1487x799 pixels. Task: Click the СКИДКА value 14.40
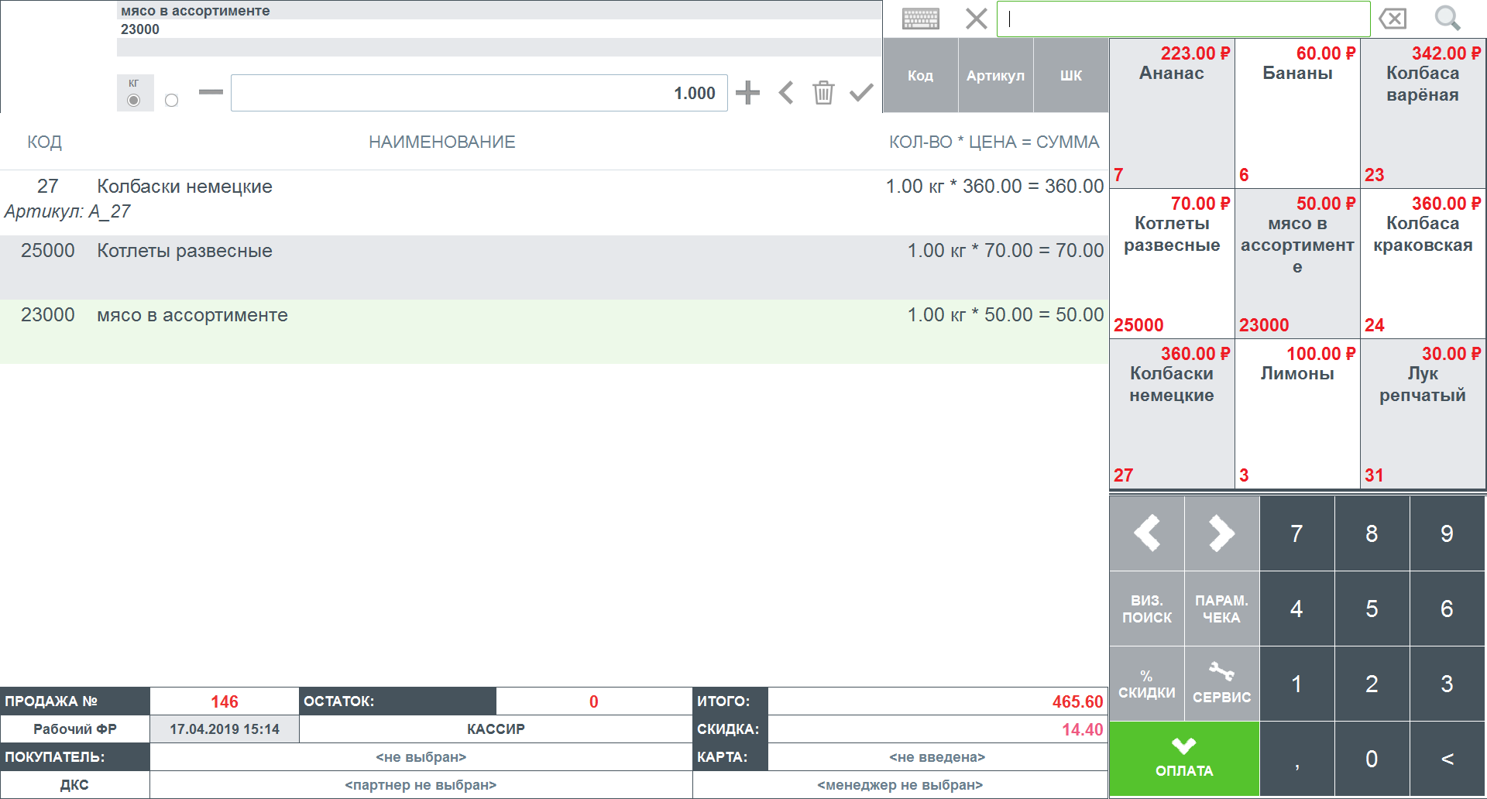(x=937, y=729)
